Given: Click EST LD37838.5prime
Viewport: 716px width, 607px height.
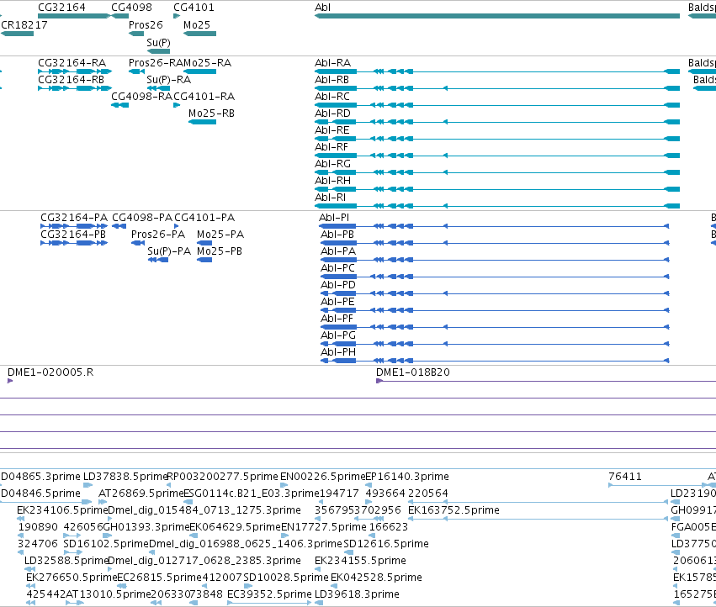Looking at the screenshot, I should click(x=125, y=477).
